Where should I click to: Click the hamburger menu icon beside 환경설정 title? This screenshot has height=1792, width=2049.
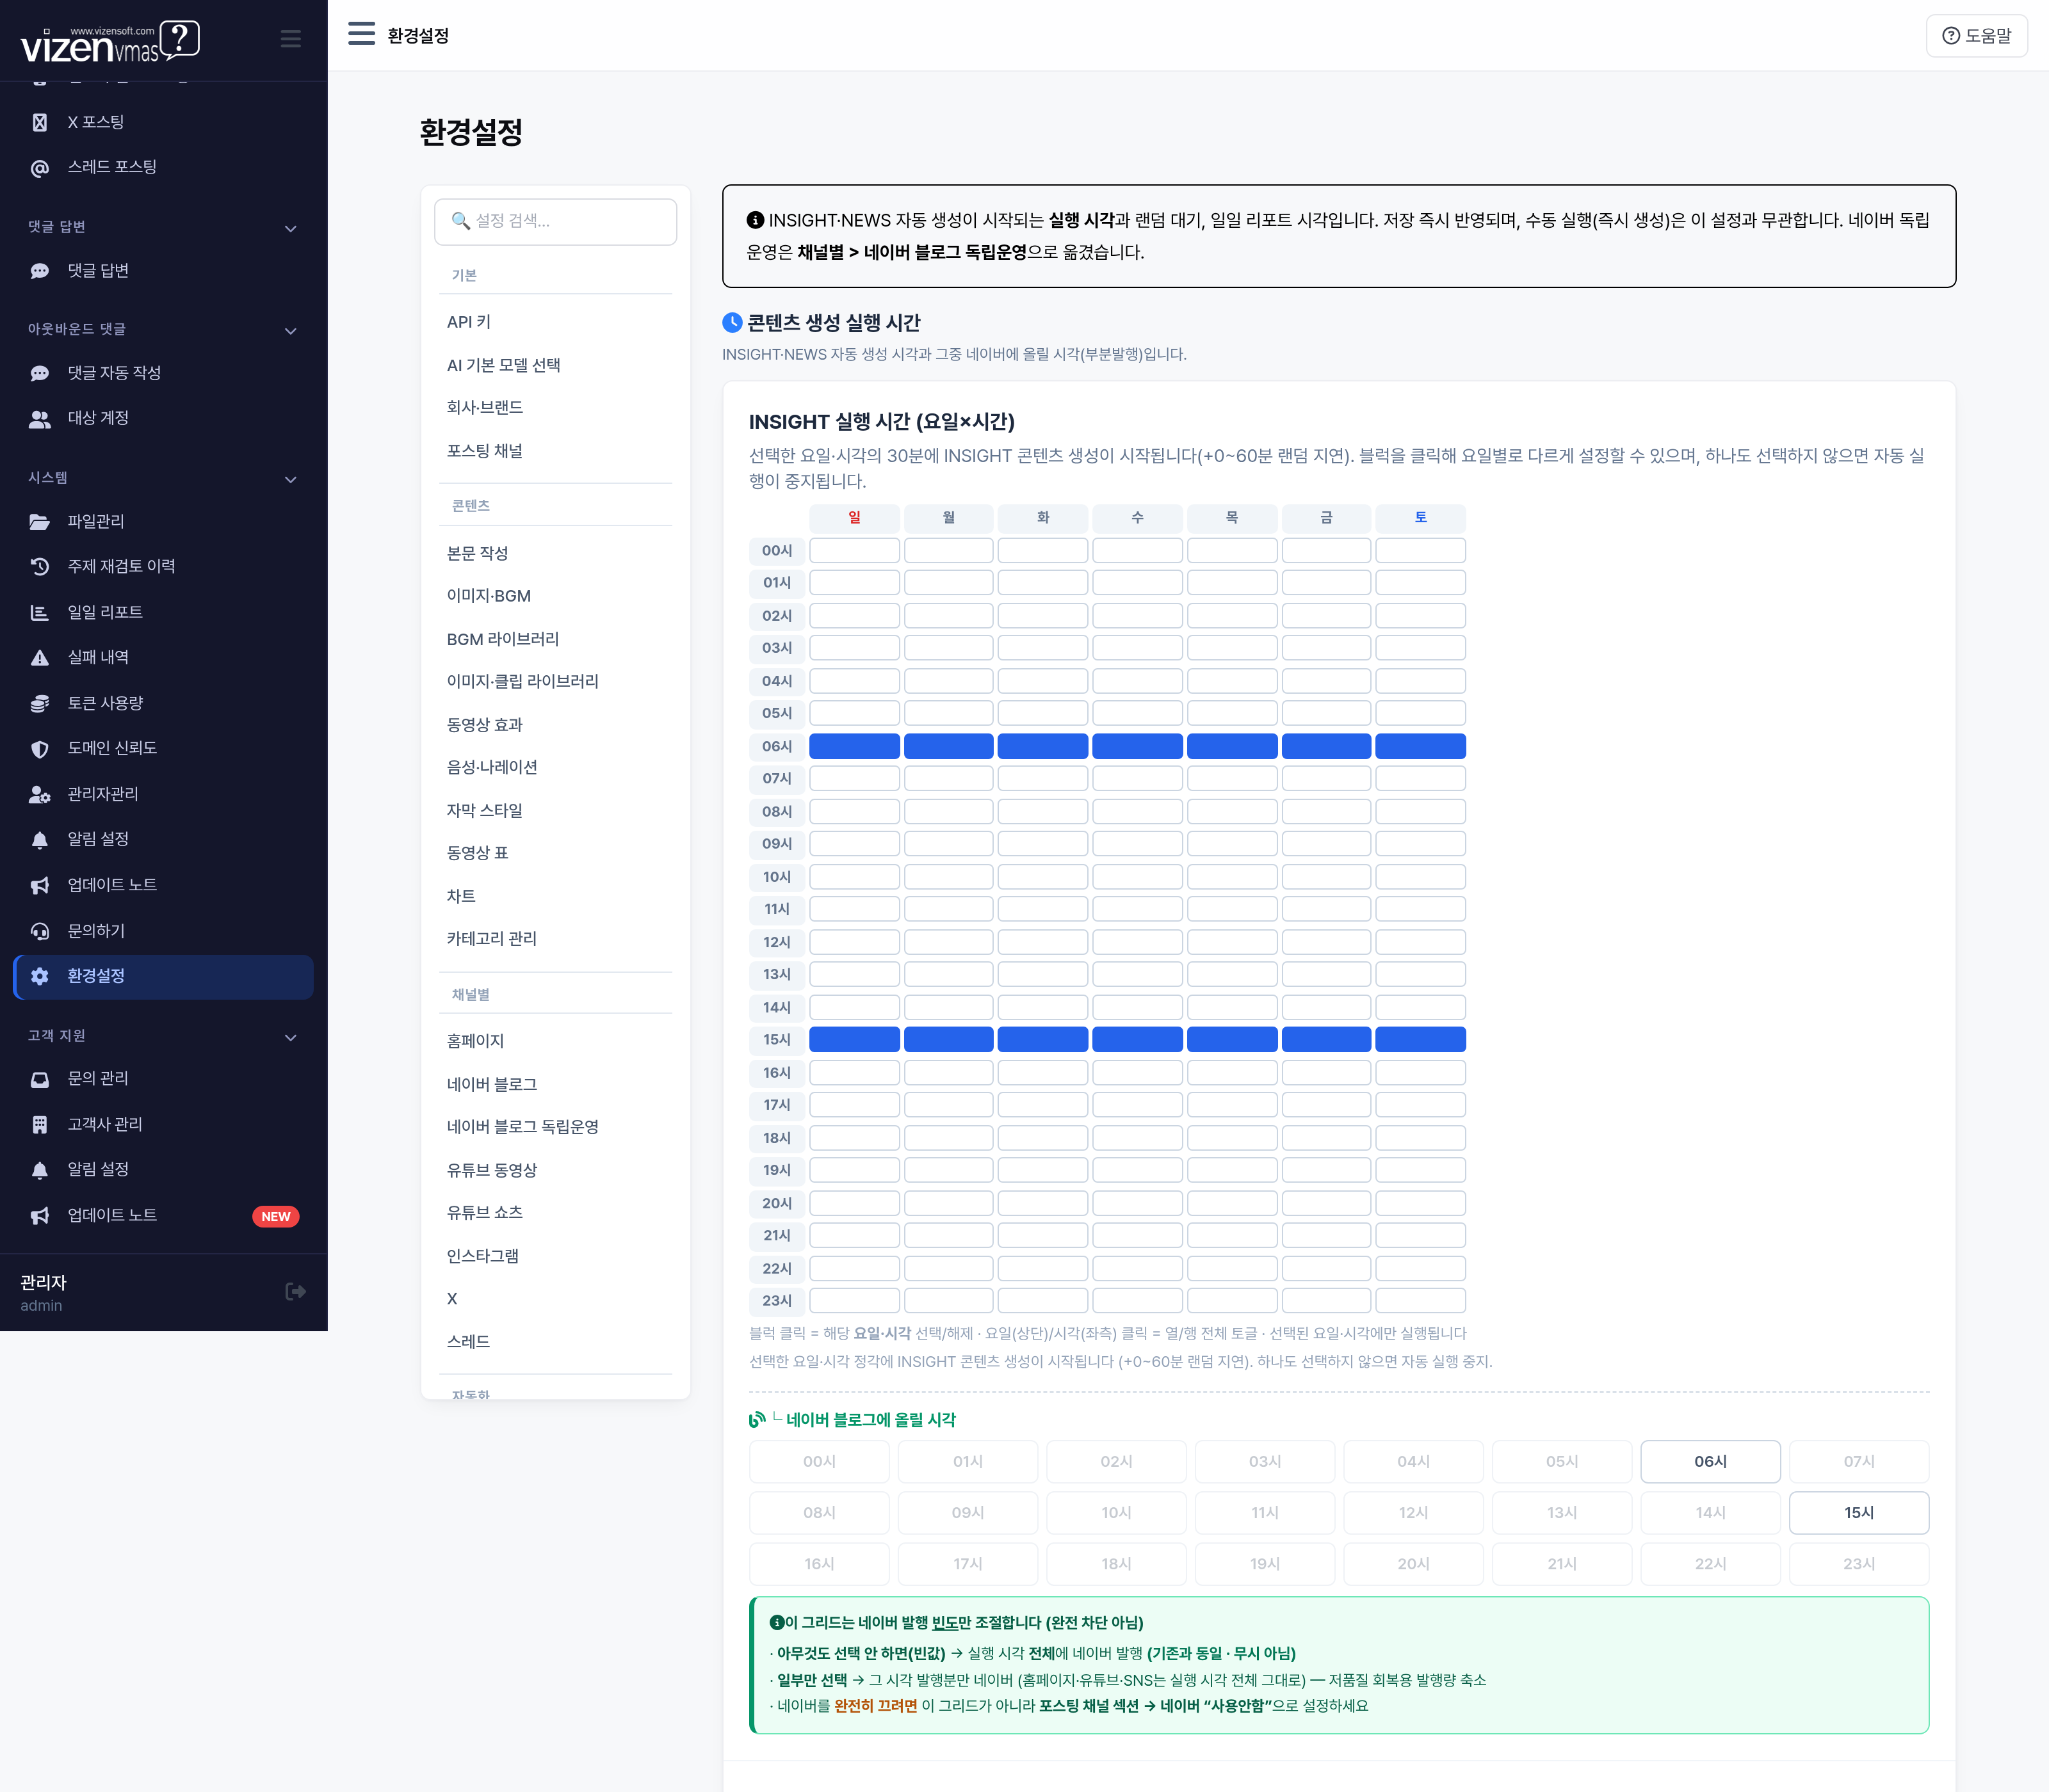coord(361,34)
